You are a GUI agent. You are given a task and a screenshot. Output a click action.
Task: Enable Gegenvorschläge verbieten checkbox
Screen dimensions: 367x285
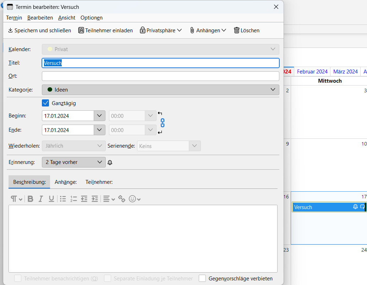[202, 278]
